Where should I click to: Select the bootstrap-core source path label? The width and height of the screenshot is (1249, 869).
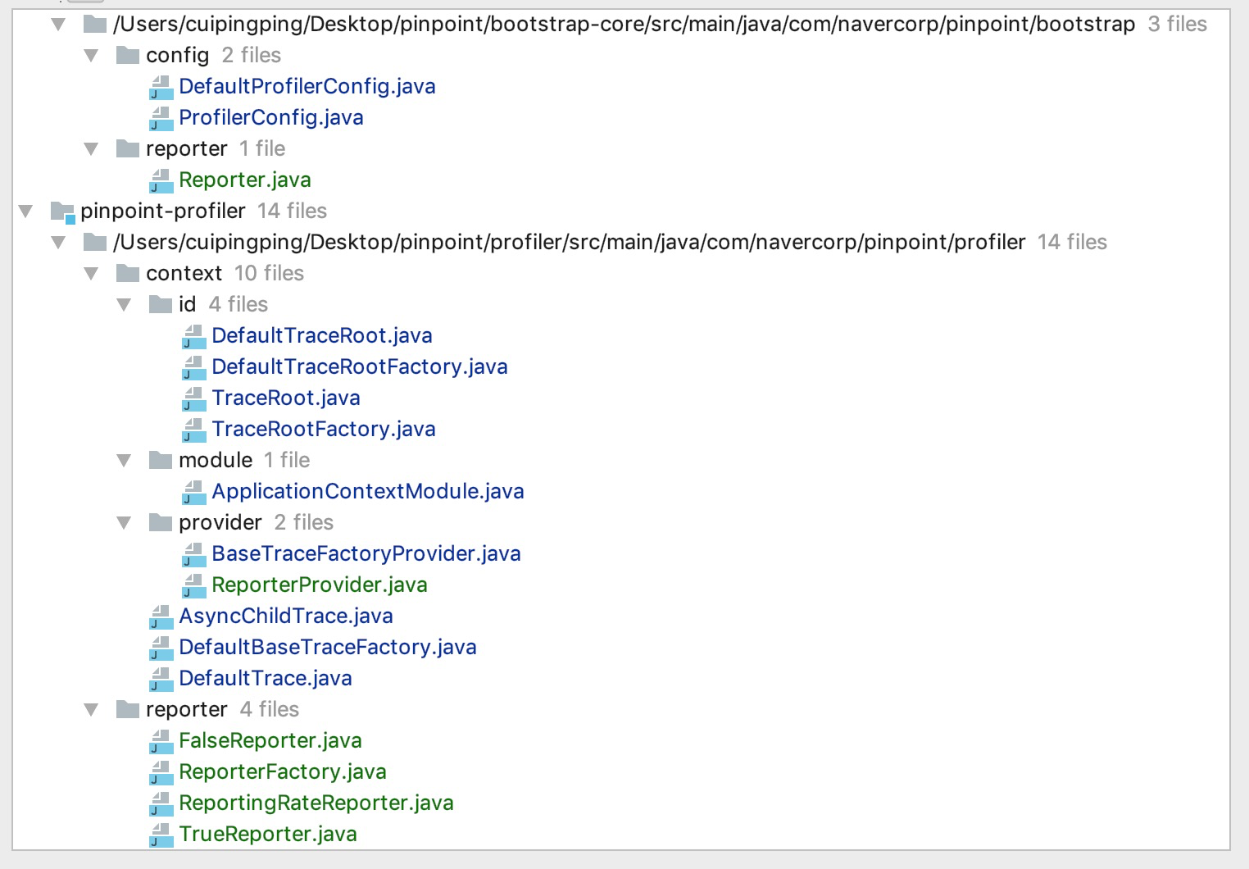tap(624, 24)
